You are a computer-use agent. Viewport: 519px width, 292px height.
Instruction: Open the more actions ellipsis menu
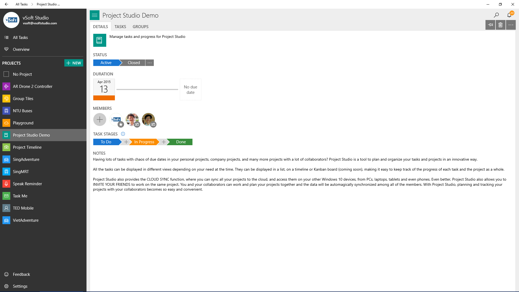(x=511, y=25)
